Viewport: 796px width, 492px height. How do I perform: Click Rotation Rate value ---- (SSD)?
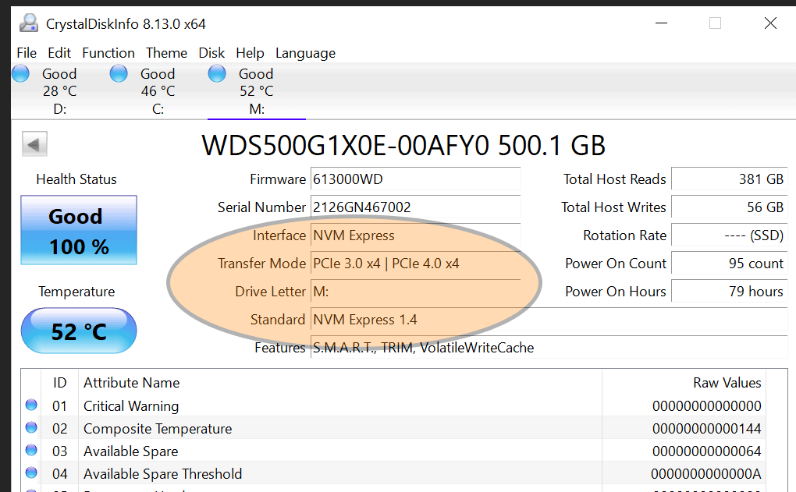click(730, 235)
